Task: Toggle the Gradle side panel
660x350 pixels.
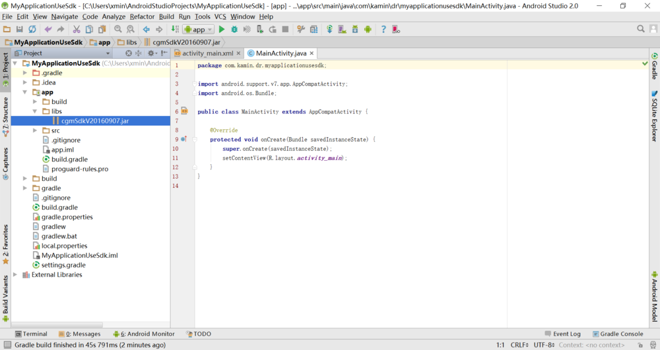Action: 655,66
